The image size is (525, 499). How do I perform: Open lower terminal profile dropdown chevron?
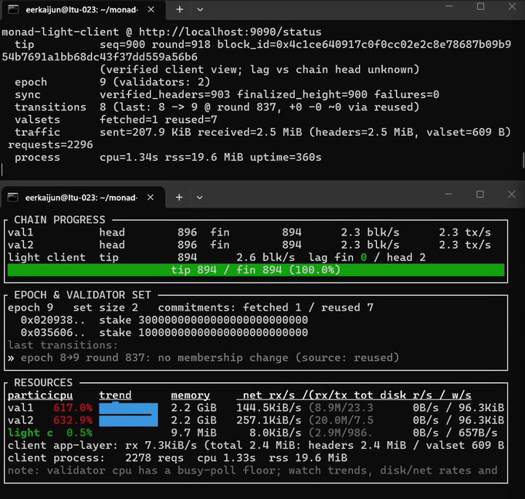coord(199,198)
